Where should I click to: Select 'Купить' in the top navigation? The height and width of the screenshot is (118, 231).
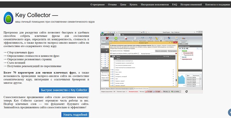[133, 5]
